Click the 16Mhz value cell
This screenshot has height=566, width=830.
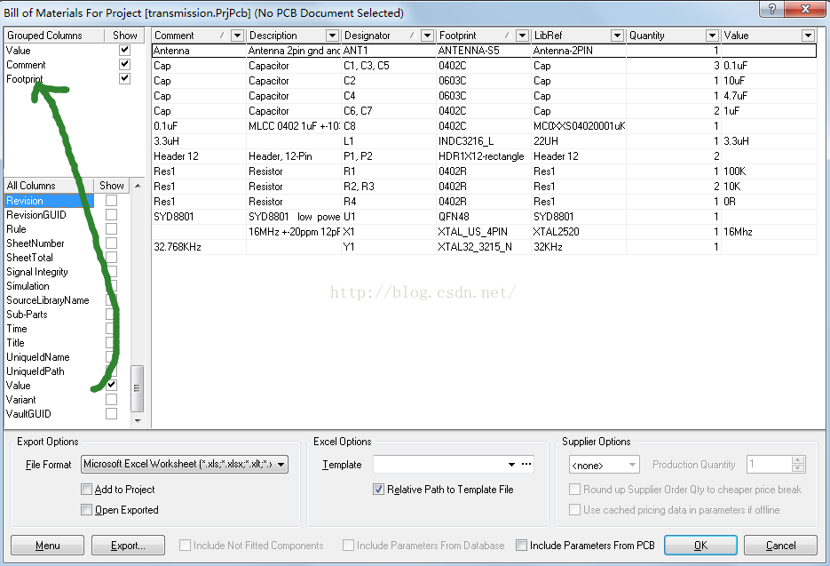point(769,232)
